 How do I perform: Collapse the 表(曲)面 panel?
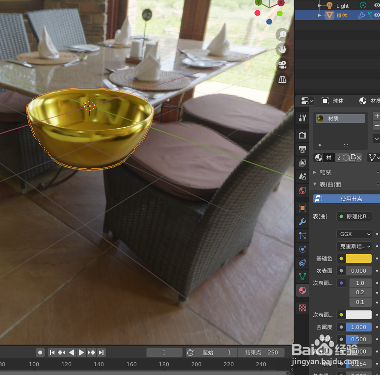(315, 184)
